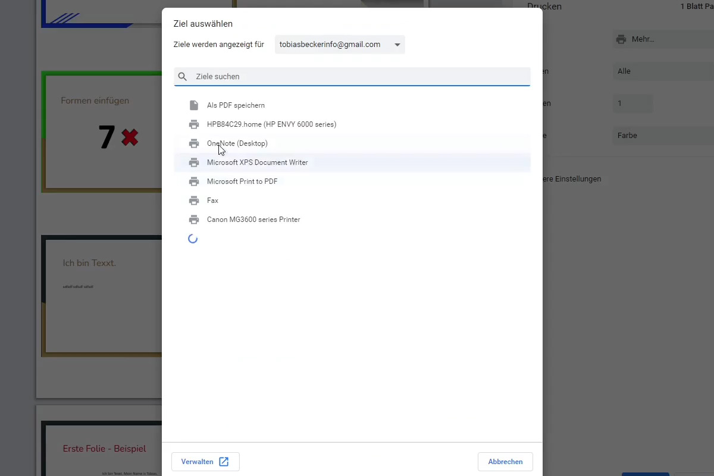Viewport: 714px width, 476px height.
Task: Click printer icon beside Microsoft XPS Document Writer
Action: (x=193, y=162)
